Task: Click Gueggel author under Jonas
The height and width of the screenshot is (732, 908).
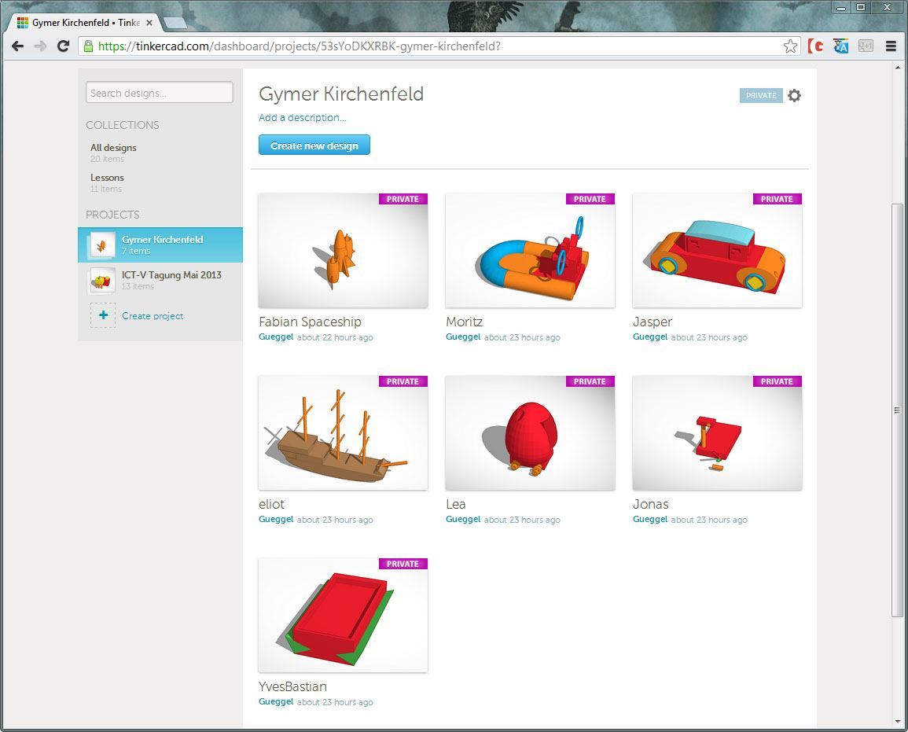Action: [x=649, y=520]
